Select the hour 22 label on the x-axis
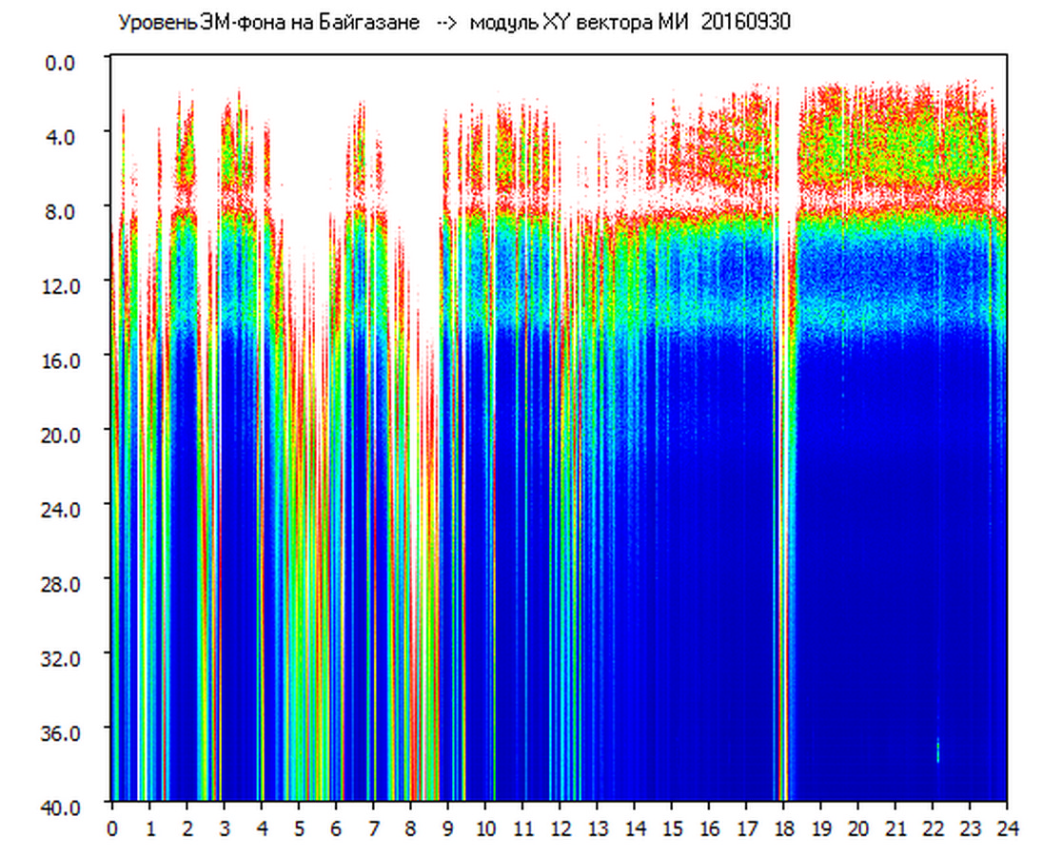This screenshot has width=1043, height=856. coord(933,827)
